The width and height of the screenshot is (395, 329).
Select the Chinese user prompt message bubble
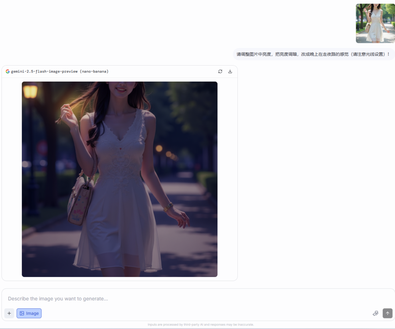click(x=313, y=54)
